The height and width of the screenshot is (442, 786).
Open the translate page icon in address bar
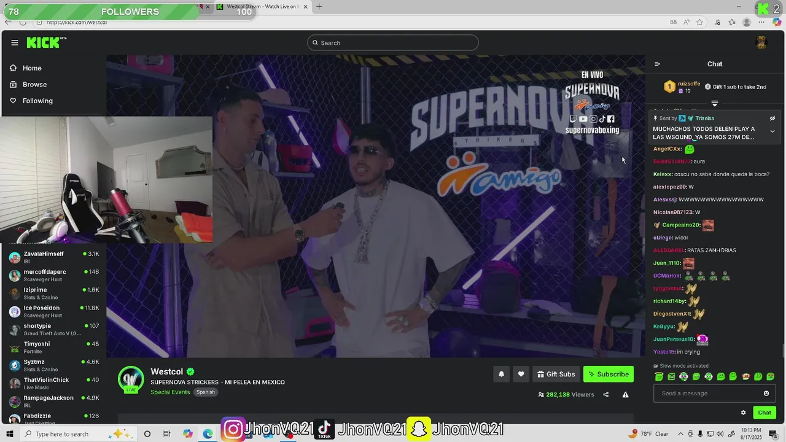pos(674,22)
